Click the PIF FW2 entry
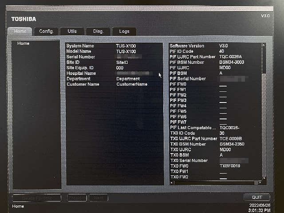 tap(216, 95)
